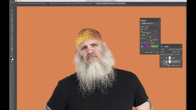Select the Pen tool
The image size is (196, 110).
click(12, 35)
